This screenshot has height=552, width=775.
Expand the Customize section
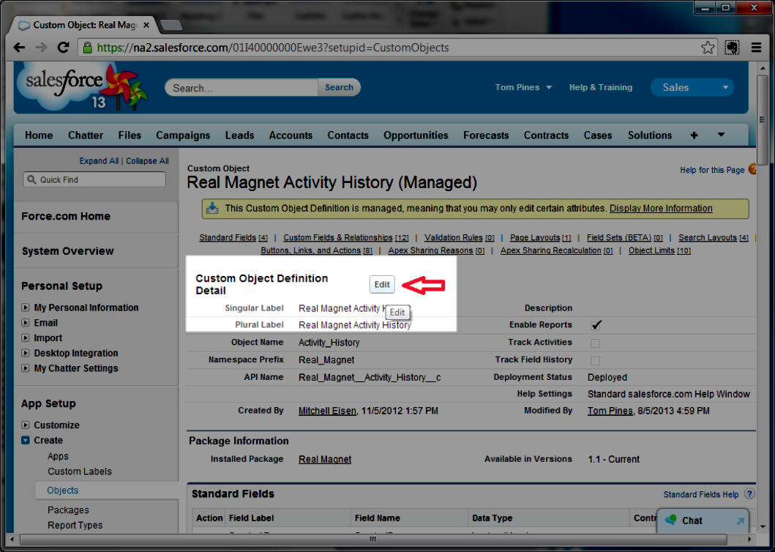point(26,425)
